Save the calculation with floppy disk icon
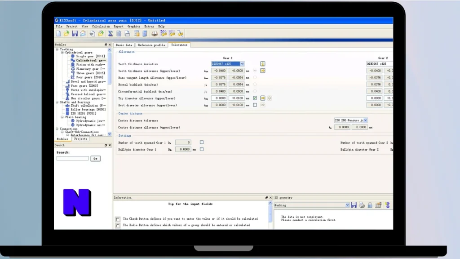The image size is (460, 259). [75, 33]
